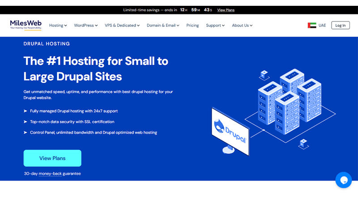The width and height of the screenshot is (358, 199).
Task: Click the Log In button
Action: pos(341,25)
